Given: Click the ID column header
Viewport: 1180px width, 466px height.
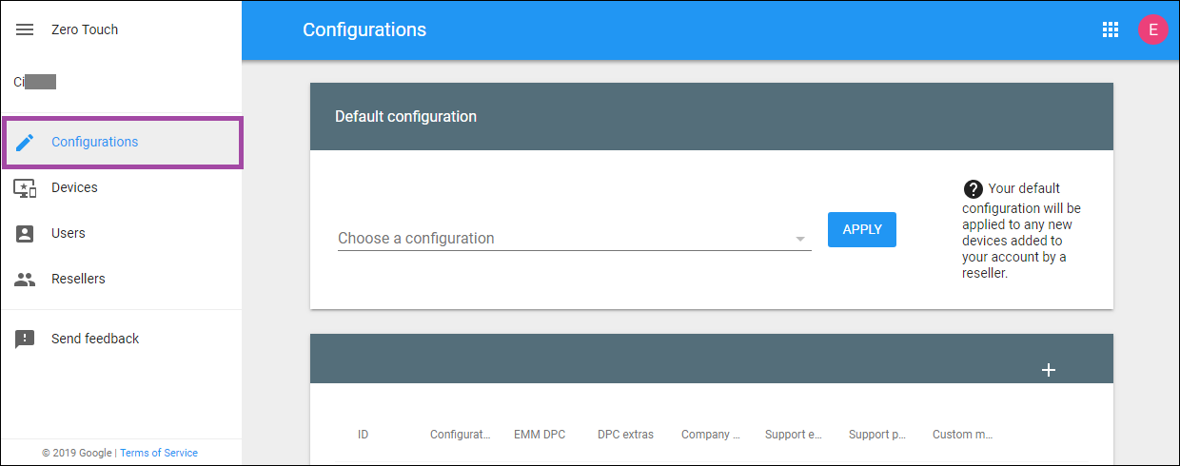Looking at the screenshot, I should pos(363,435).
